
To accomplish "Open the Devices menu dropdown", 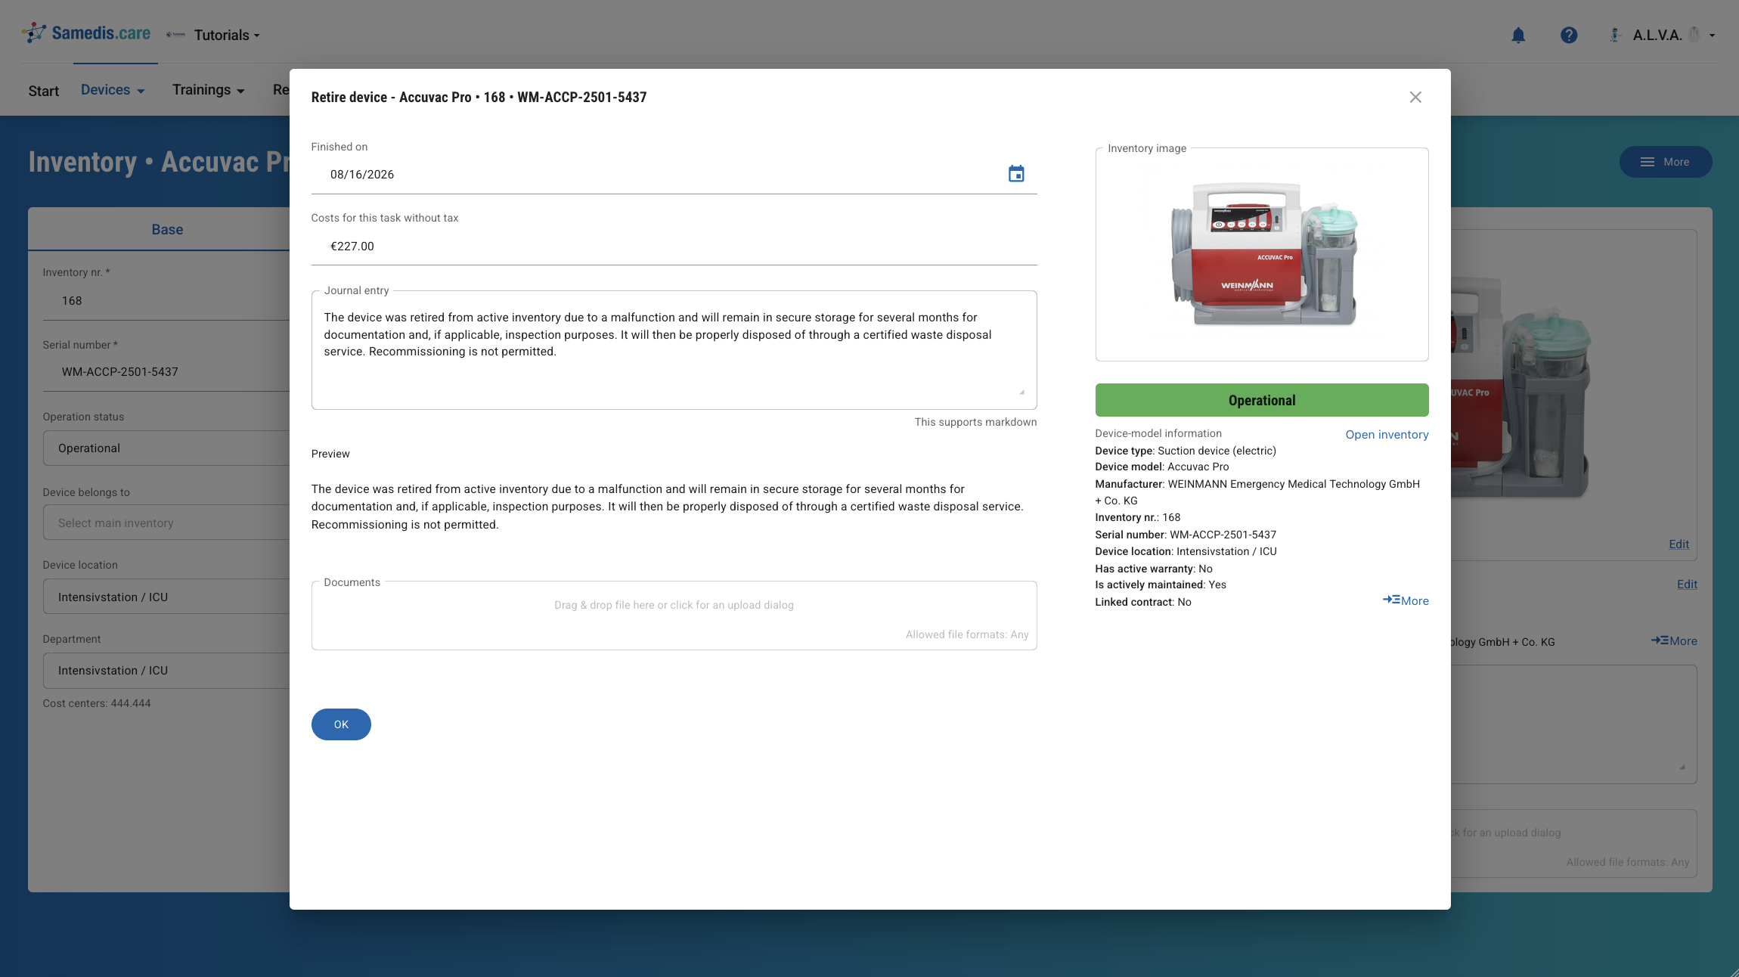I will pyautogui.click(x=113, y=90).
